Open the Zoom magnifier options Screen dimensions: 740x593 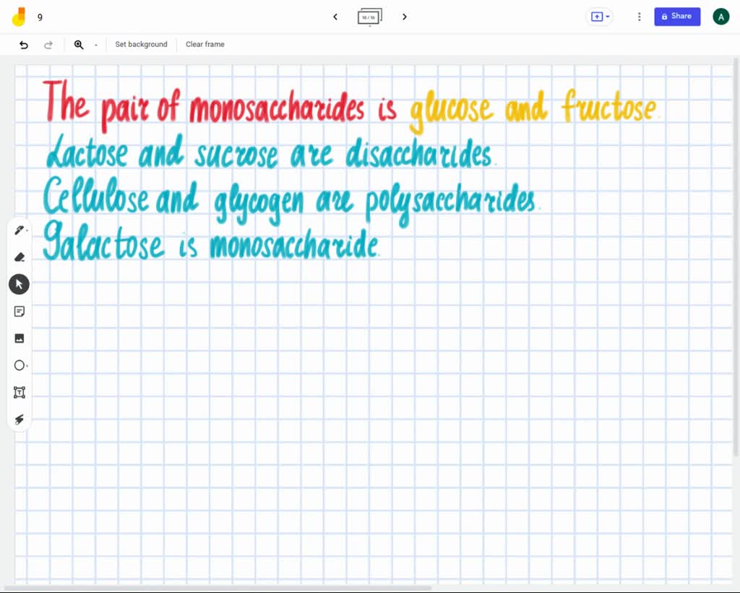tap(79, 44)
